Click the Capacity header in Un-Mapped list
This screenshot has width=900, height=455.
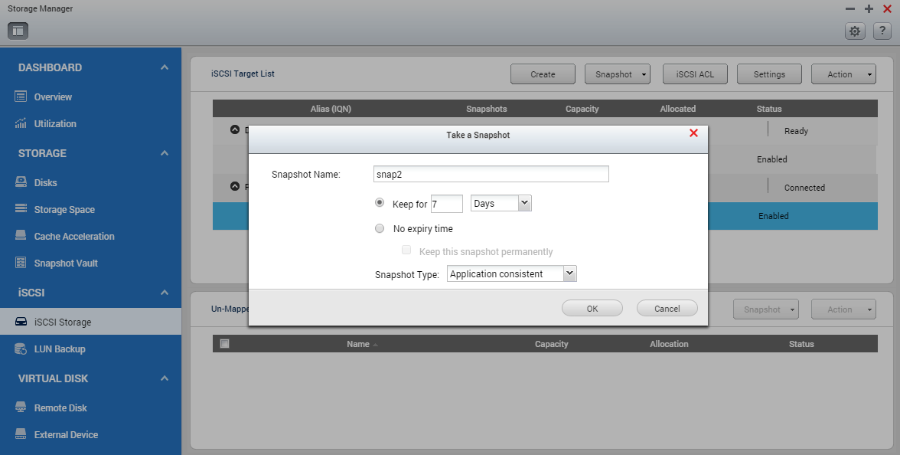coord(552,344)
